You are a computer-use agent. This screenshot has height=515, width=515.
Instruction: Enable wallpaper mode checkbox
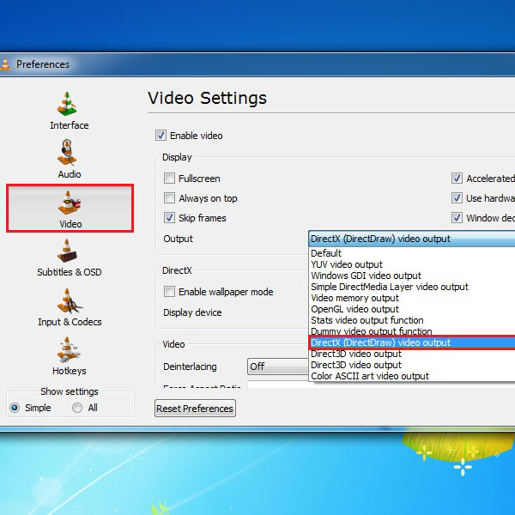coord(169,291)
